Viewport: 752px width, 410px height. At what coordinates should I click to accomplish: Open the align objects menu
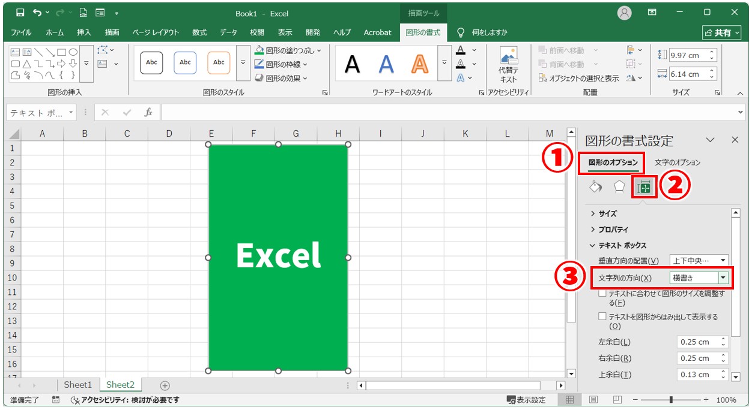[x=634, y=50]
